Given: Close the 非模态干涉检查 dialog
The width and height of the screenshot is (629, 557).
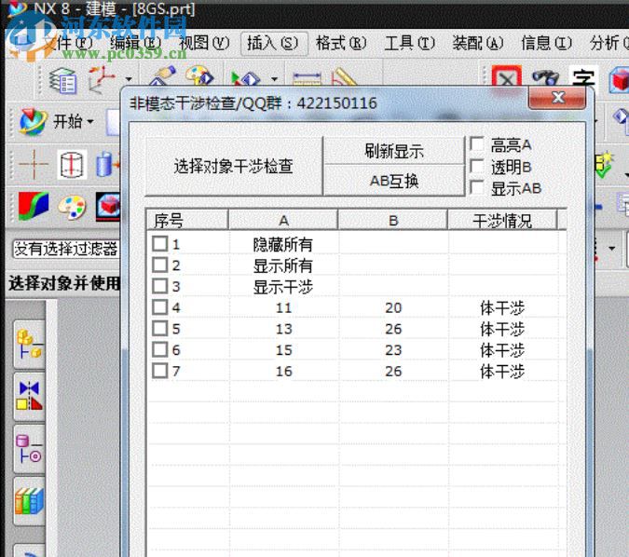Looking at the screenshot, I should [557, 98].
